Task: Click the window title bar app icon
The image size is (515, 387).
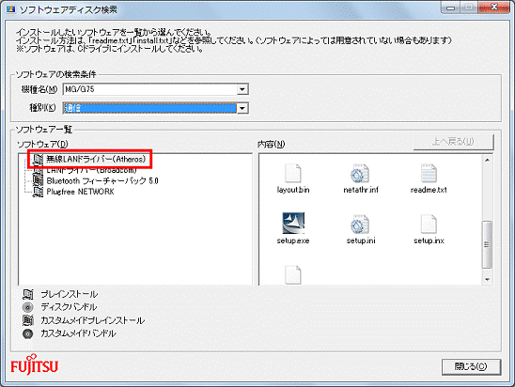Action: [11, 9]
